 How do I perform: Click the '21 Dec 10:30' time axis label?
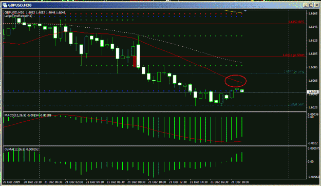click(157, 182)
